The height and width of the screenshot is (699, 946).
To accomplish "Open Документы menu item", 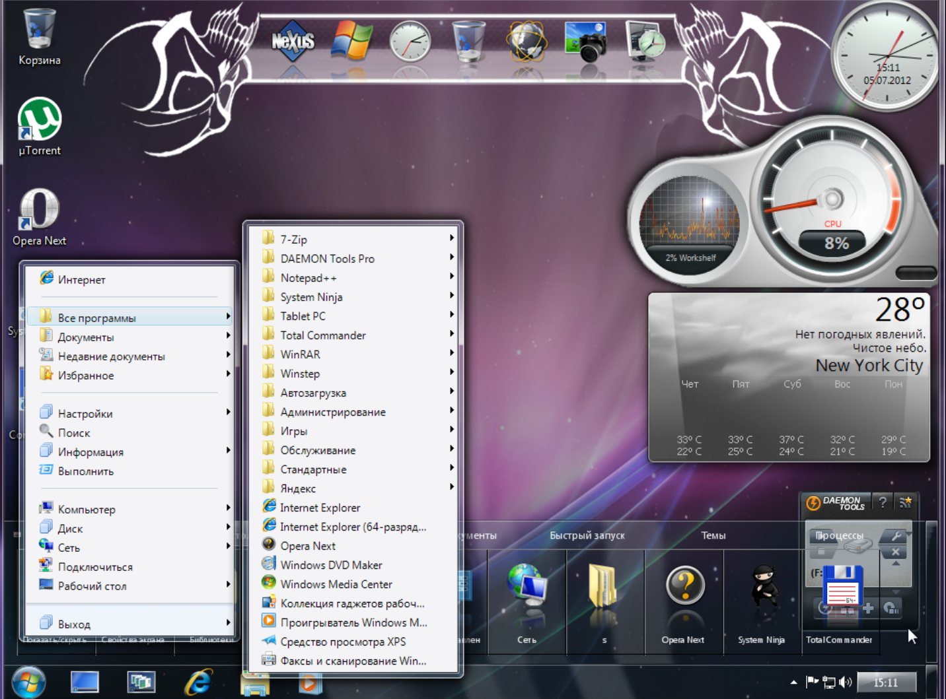I will pyautogui.click(x=130, y=337).
